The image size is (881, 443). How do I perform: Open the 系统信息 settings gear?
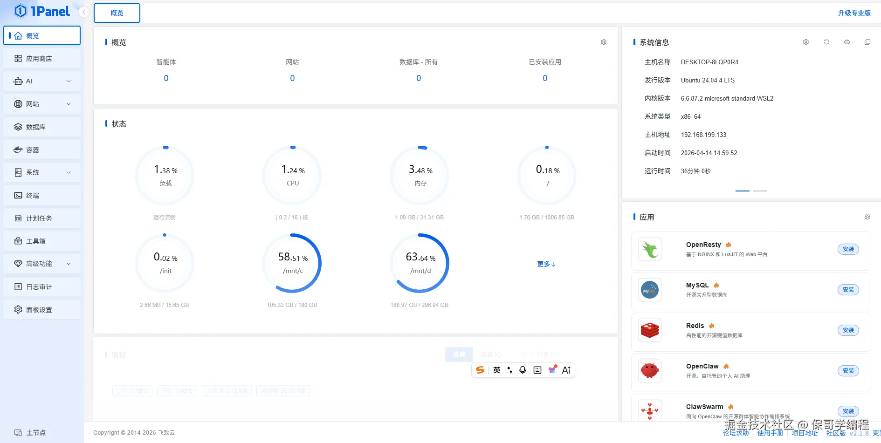(x=806, y=42)
